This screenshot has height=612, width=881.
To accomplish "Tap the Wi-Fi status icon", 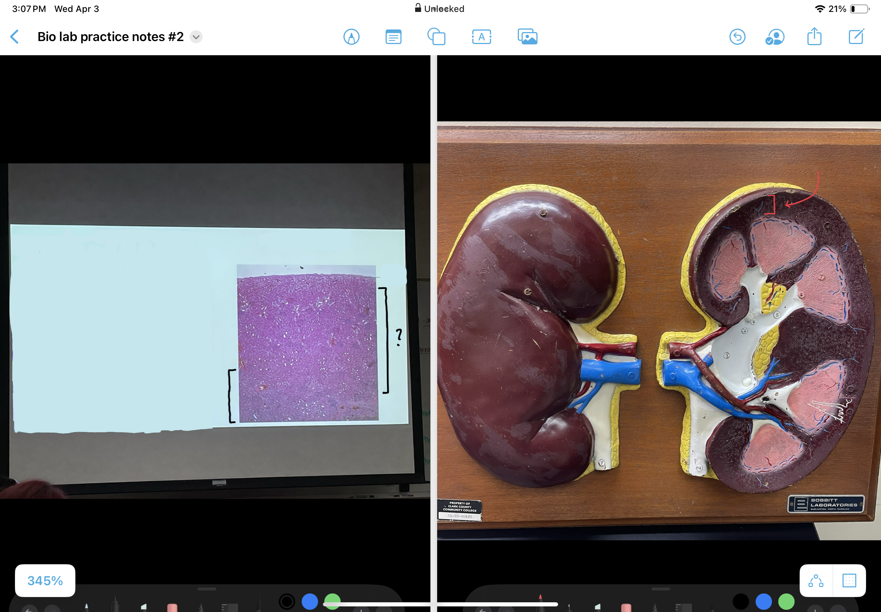I will [820, 9].
